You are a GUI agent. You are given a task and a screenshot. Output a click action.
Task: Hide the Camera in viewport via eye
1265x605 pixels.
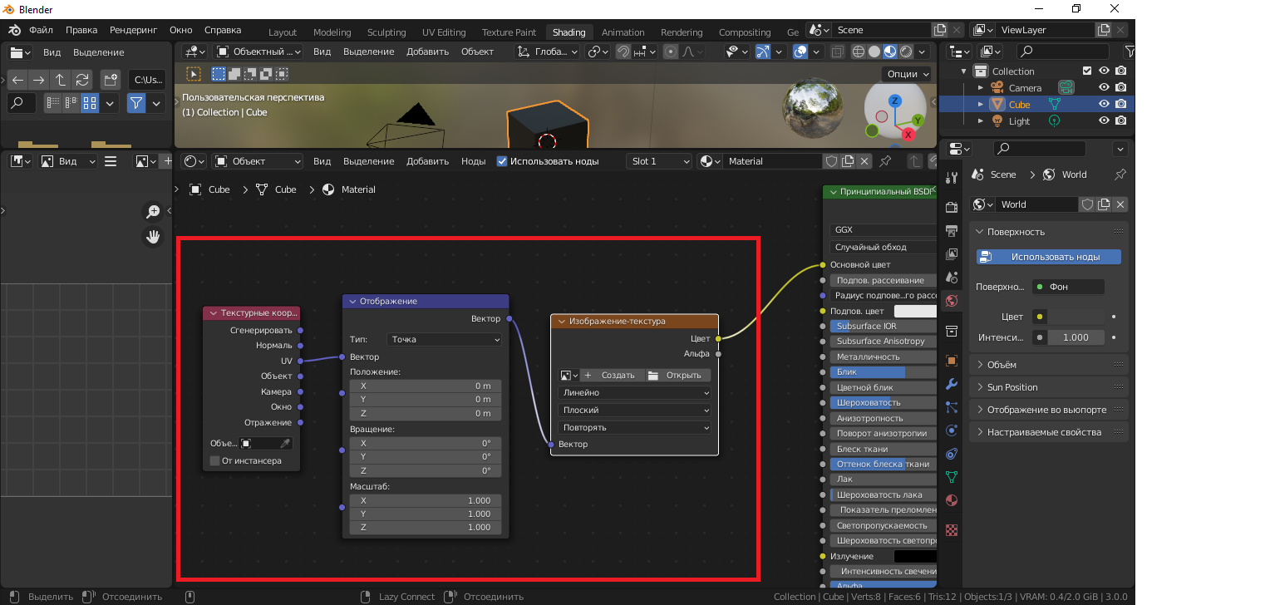(1104, 87)
